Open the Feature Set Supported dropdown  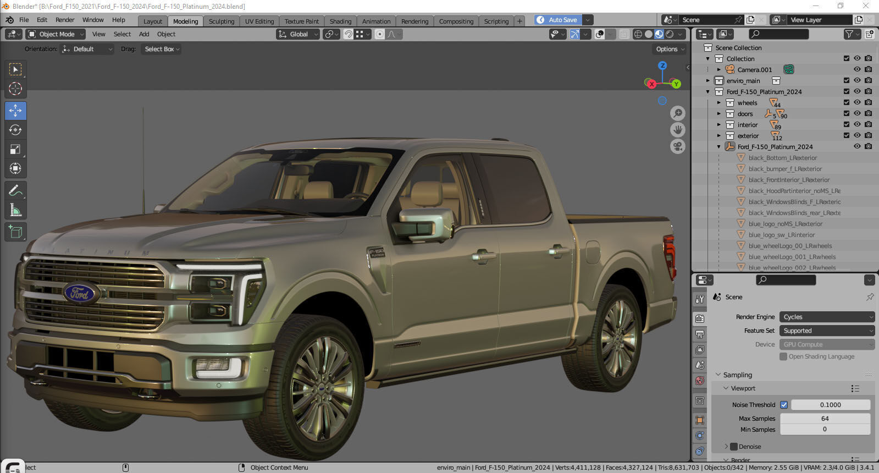click(827, 331)
